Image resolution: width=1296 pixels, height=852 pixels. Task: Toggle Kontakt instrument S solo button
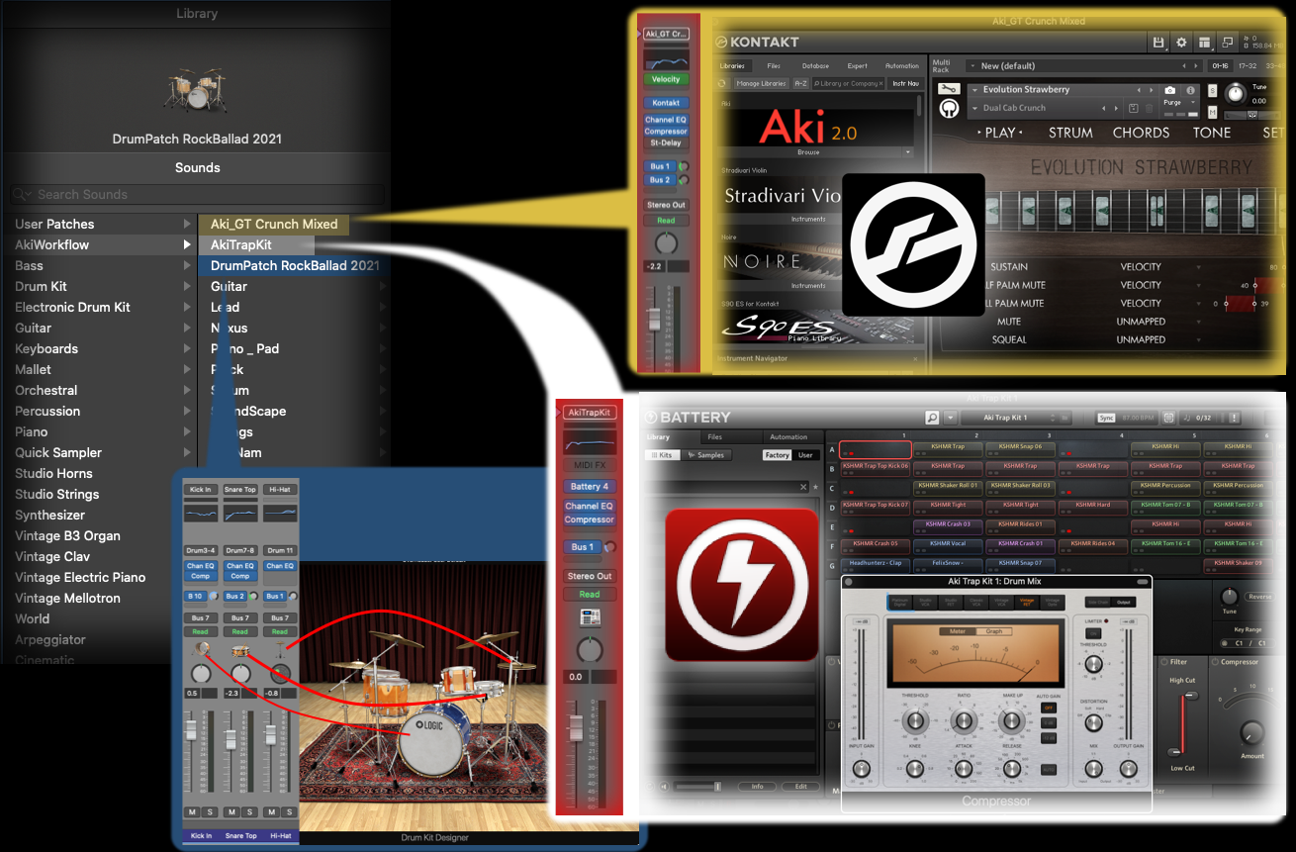[1214, 90]
